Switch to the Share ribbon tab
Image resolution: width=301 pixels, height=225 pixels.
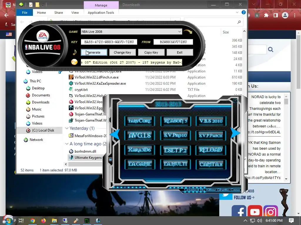pos(58,12)
